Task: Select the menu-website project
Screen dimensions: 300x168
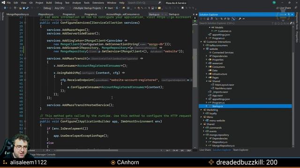Action: [x=217, y=120]
